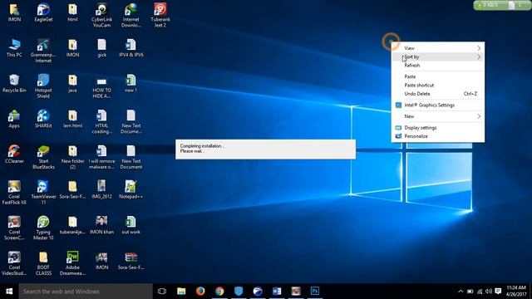Select the Notepad++ desktop icon

131,189
